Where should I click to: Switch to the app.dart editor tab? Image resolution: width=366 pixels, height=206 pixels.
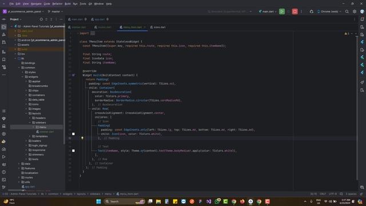coord(100,19)
